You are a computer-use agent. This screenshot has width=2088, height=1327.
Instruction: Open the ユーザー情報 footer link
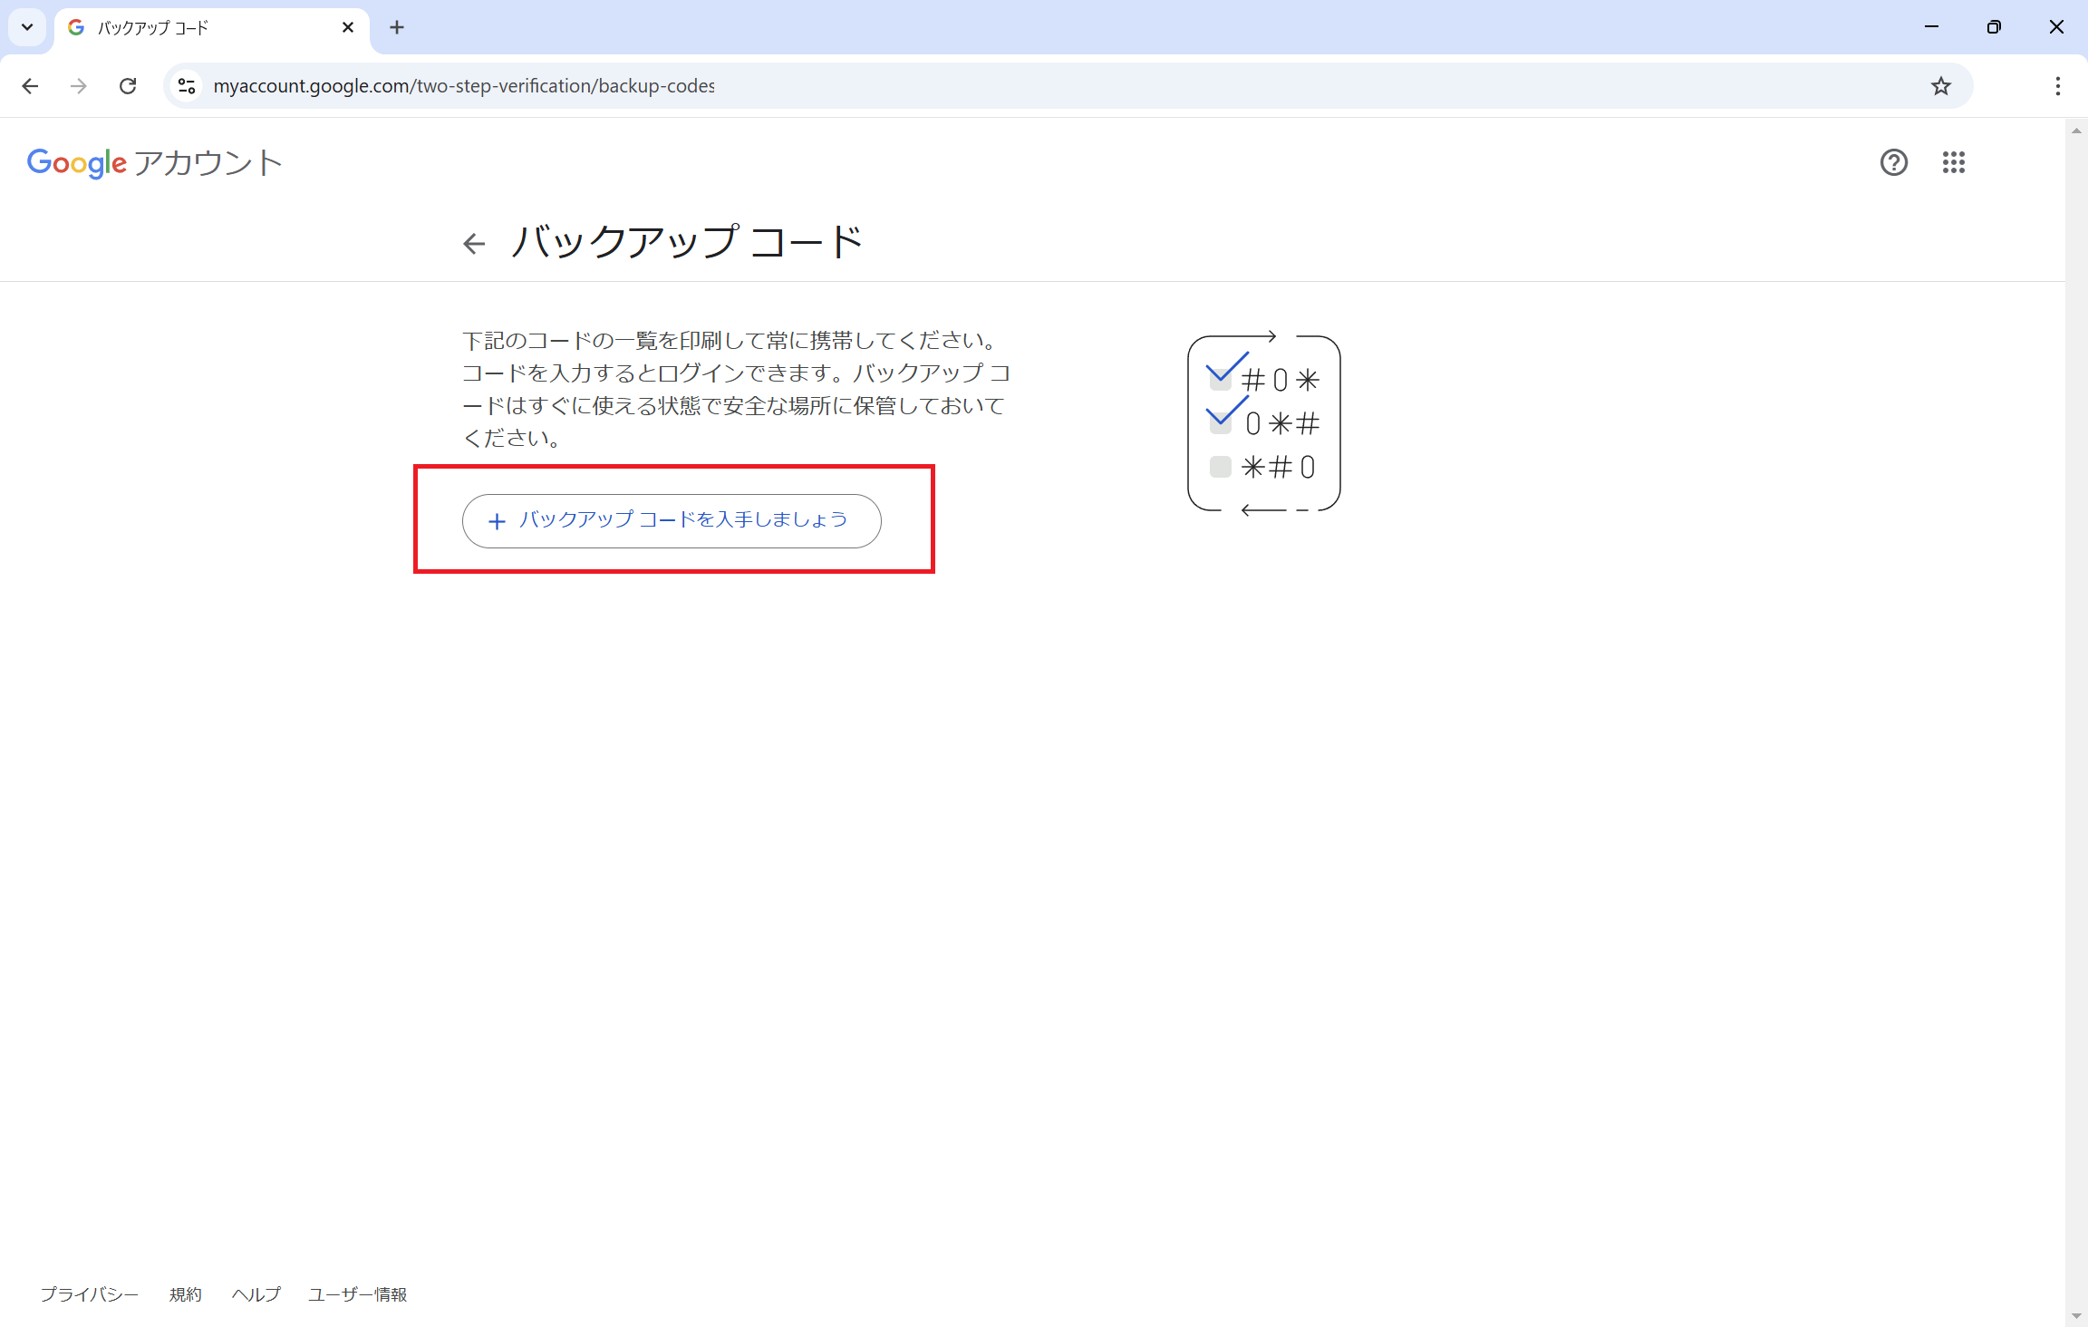357,1294
